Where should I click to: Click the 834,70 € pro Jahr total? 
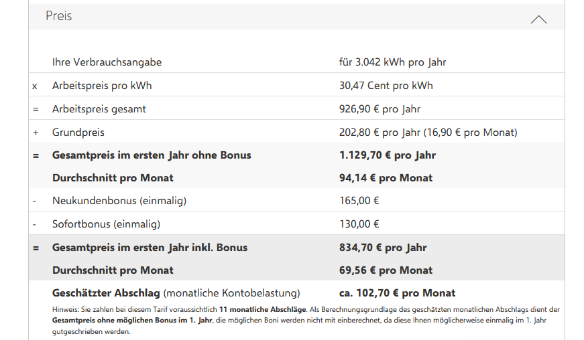click(x=383, y=248)
